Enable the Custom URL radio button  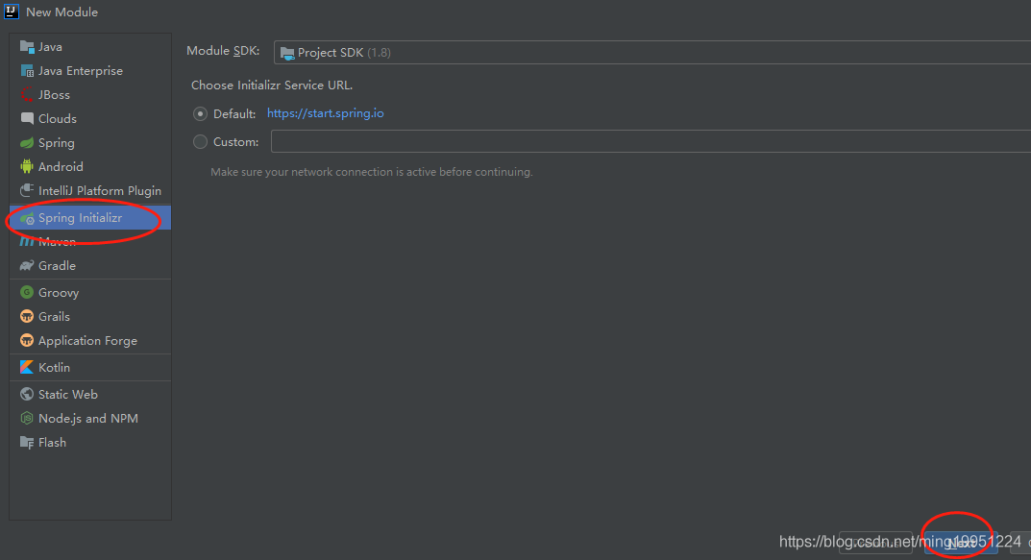200,141
